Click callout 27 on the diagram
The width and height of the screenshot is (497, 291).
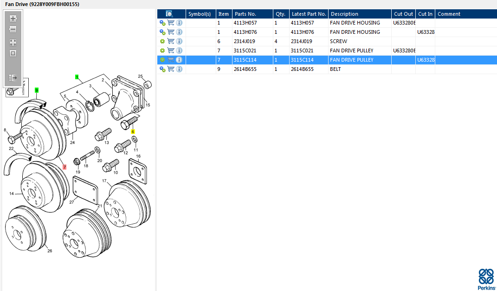point(71,202)
